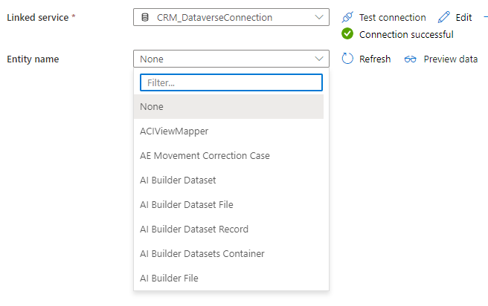The image size is (488, 306).
Task: Click the Test connection plug icon
Action: (x=347, y=17)
